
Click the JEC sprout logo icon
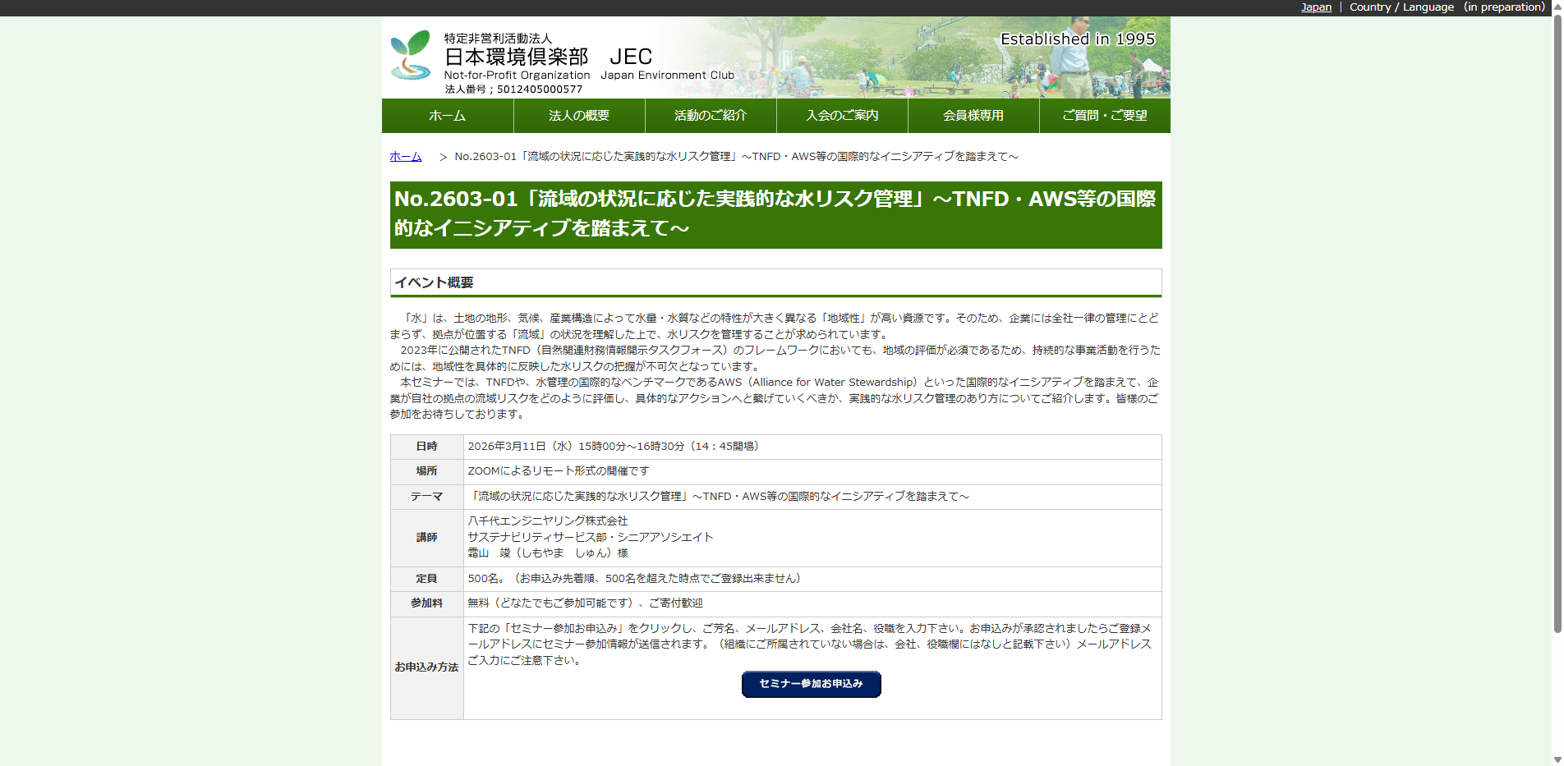point(411,53)
